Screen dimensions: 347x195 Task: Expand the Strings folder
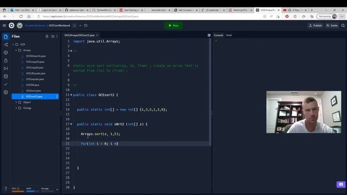click(x=16, y=108)
